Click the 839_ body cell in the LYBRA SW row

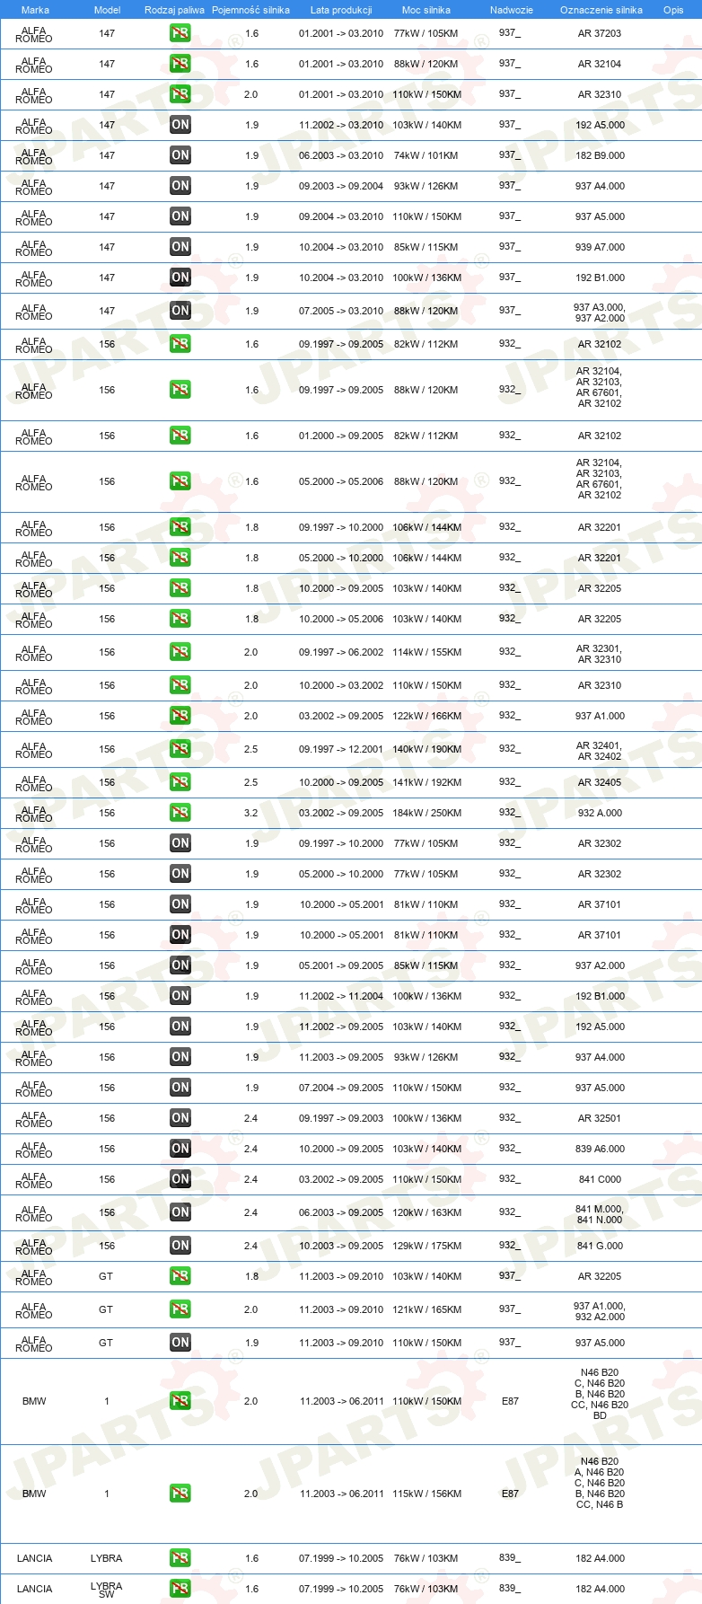click(510, 1588)
